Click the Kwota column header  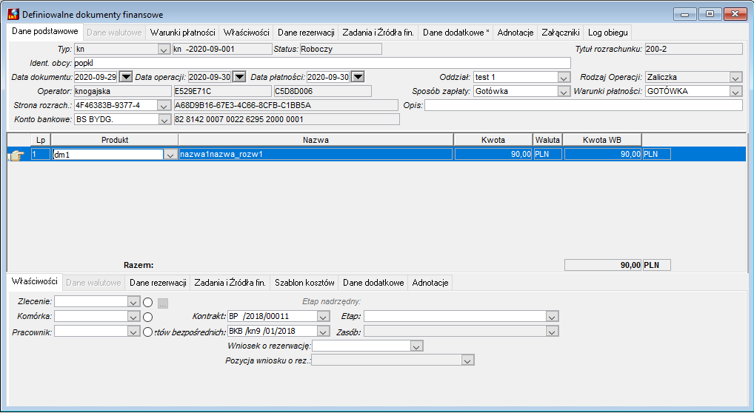[x=493, y=140]
